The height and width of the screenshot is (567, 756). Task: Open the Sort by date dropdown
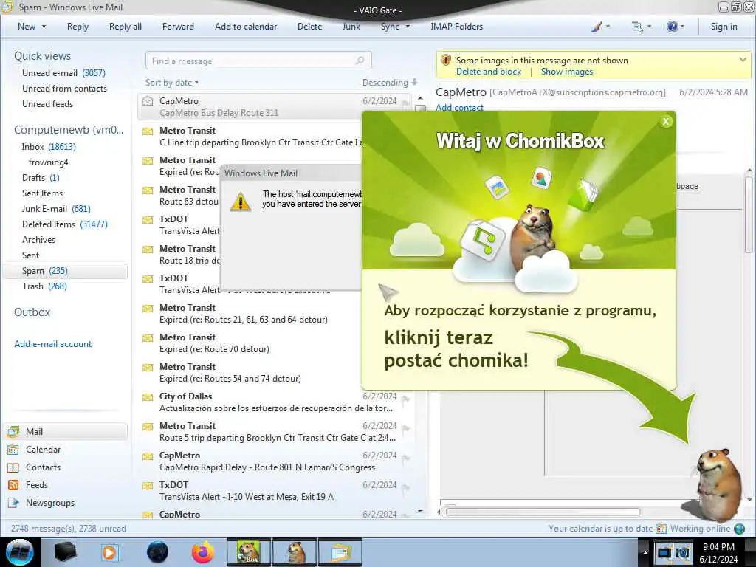(x=171, y=83)
